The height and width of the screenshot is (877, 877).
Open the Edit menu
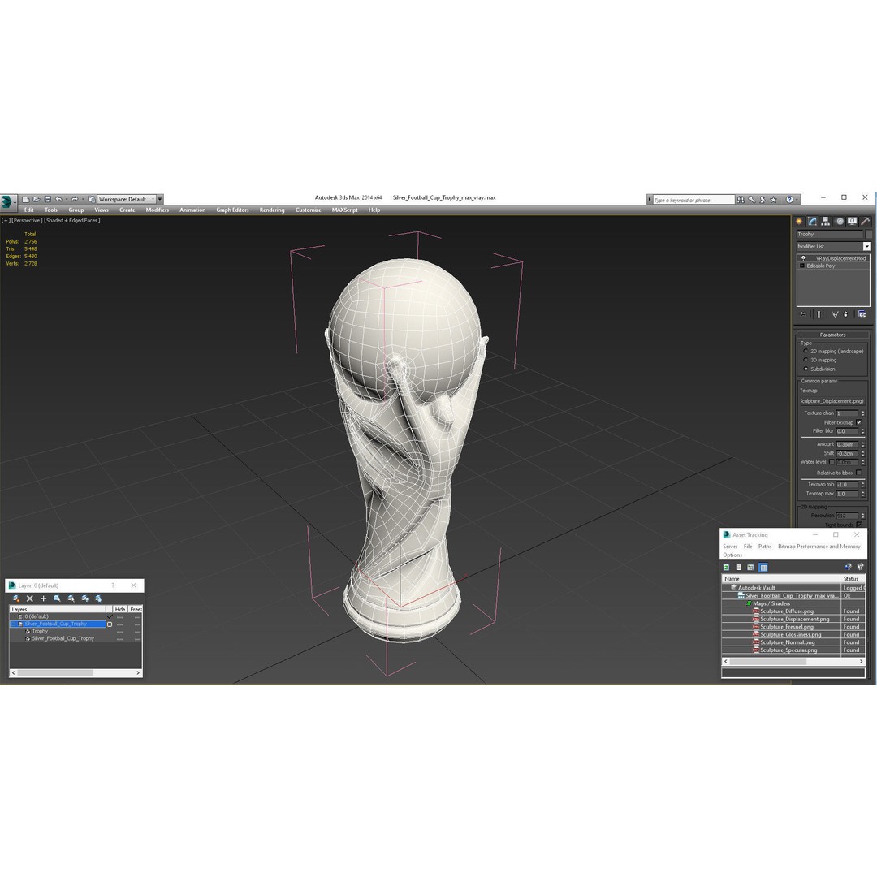click(x=29, y=210)
